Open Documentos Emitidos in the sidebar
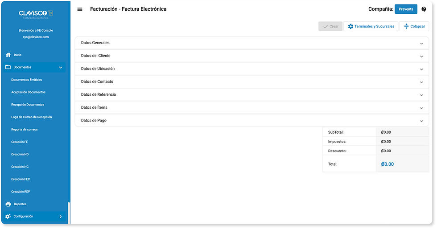The width and height of the screenshot is (437, 228). [26, 80]
